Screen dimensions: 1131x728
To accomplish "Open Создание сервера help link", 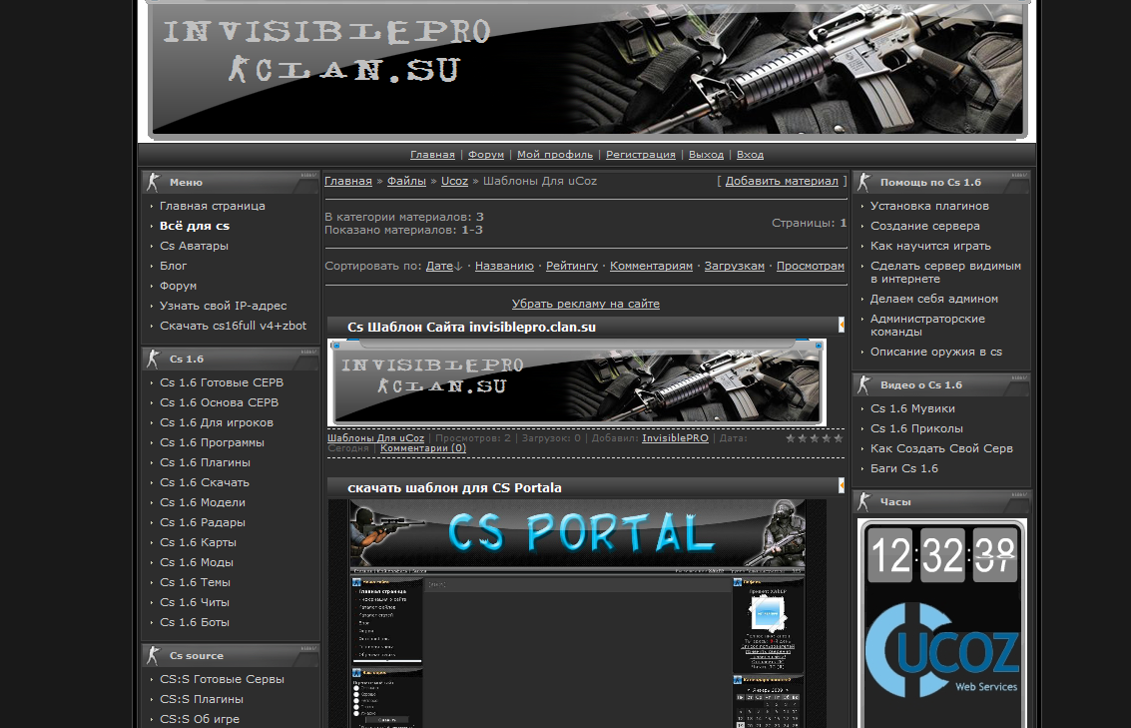I will click(924, 226).
